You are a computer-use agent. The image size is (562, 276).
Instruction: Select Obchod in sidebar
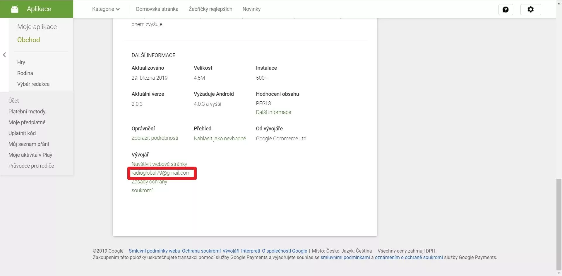coord(28,40)
